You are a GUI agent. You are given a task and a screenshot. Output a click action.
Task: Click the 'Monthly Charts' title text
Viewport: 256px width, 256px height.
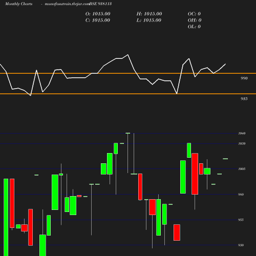18,4
